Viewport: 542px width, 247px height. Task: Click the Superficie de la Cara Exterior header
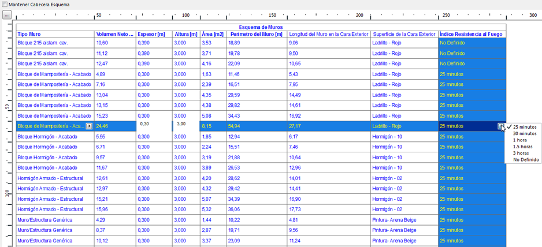(x=404, y=35)
